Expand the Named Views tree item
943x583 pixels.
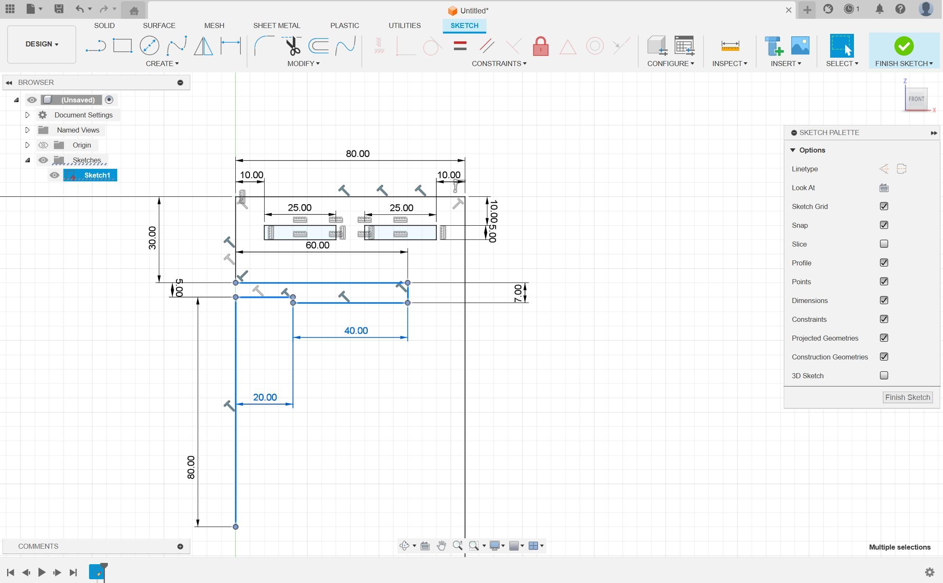pyautogui.click(x=28, y=129)
